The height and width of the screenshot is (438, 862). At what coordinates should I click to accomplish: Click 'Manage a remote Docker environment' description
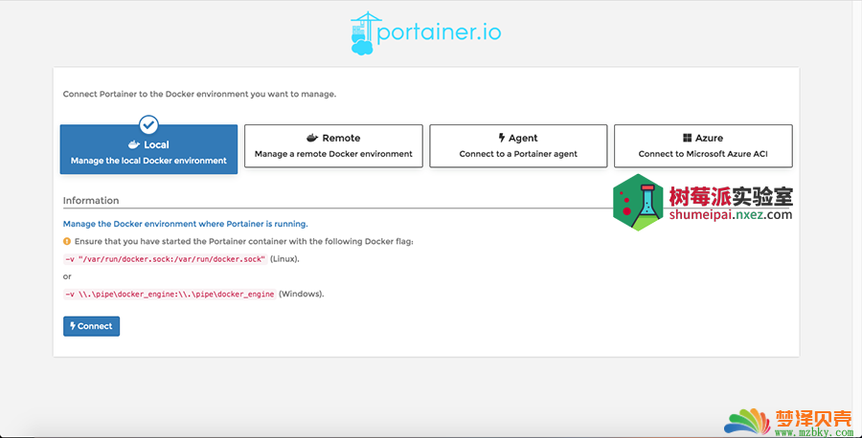pyautogui.click(x=333, y=154)
